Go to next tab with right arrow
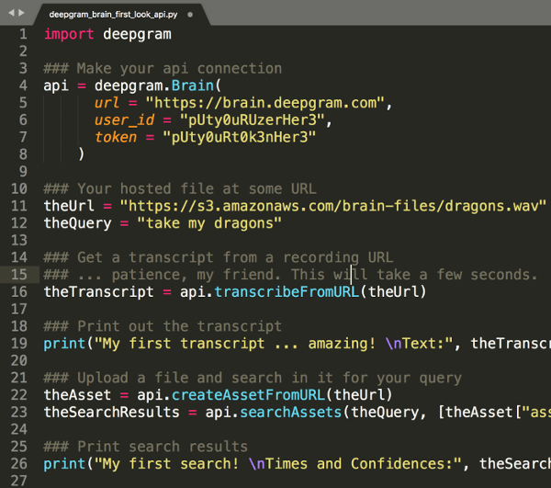The image size is (551, 488). click(x=21, y=13)
